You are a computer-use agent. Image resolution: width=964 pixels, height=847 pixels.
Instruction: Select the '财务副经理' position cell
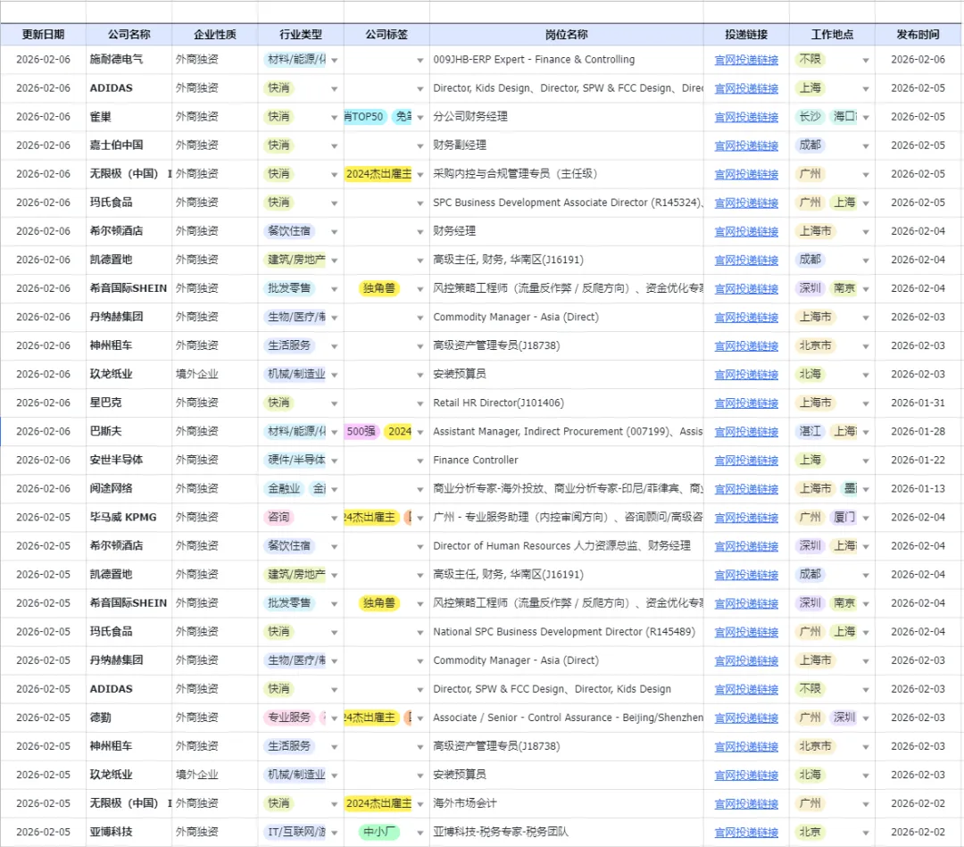566,145
